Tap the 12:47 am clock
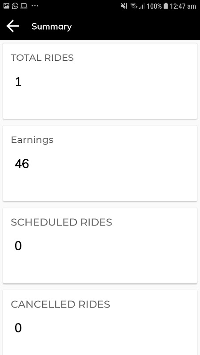Image resolution: width=200 pixels, height=355 pixels. pyautogui.click(x=183, y=6)
